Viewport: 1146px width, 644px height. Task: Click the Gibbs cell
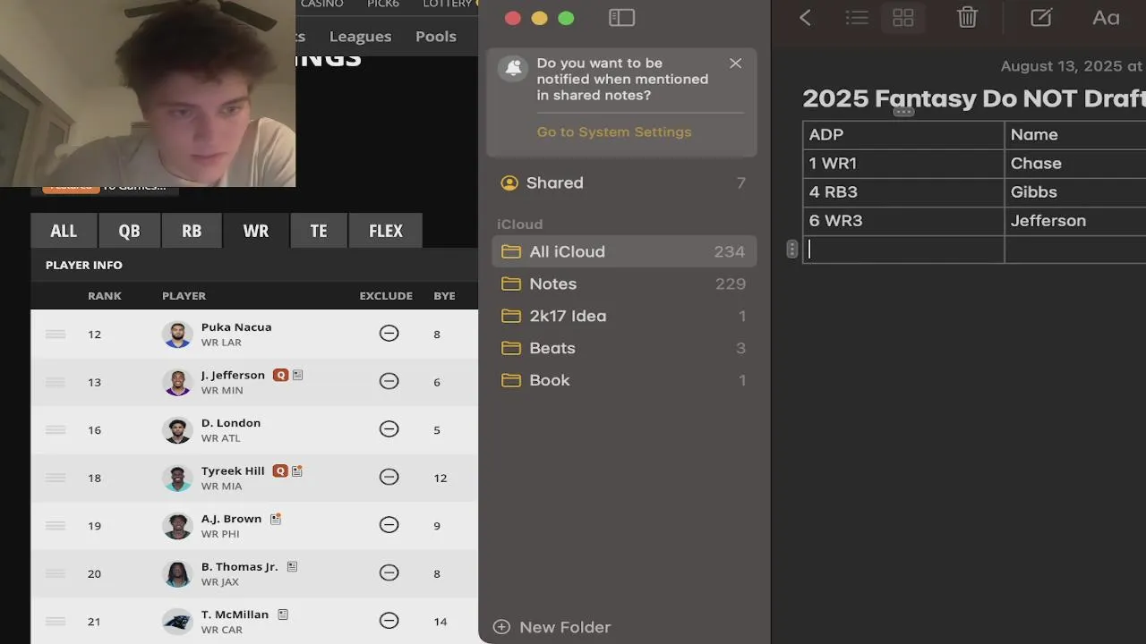[x=1075, y=192]
